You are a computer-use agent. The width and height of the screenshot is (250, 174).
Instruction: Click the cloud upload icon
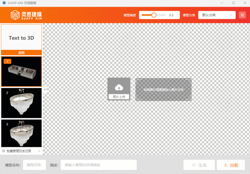point(119,87)
